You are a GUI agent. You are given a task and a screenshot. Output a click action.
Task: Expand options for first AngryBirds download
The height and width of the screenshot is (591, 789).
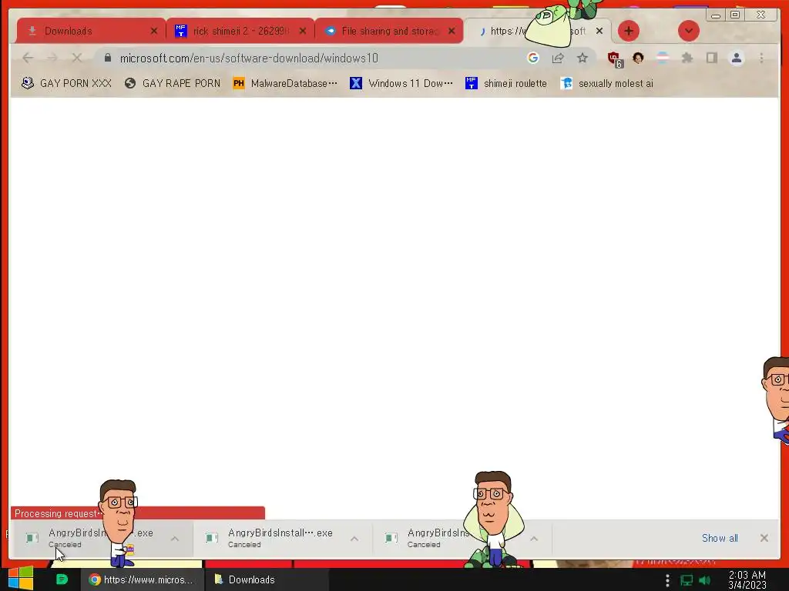(x=175, y=539)
